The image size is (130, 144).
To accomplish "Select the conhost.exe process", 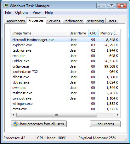I will pyautogui.click(x=65, y=98).
